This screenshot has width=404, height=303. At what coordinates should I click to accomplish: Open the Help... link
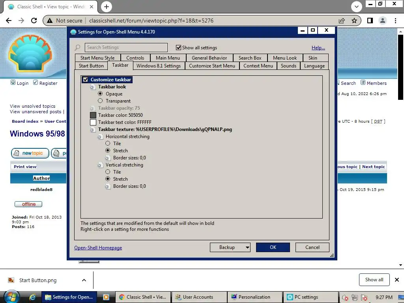[x=318, y=48]
